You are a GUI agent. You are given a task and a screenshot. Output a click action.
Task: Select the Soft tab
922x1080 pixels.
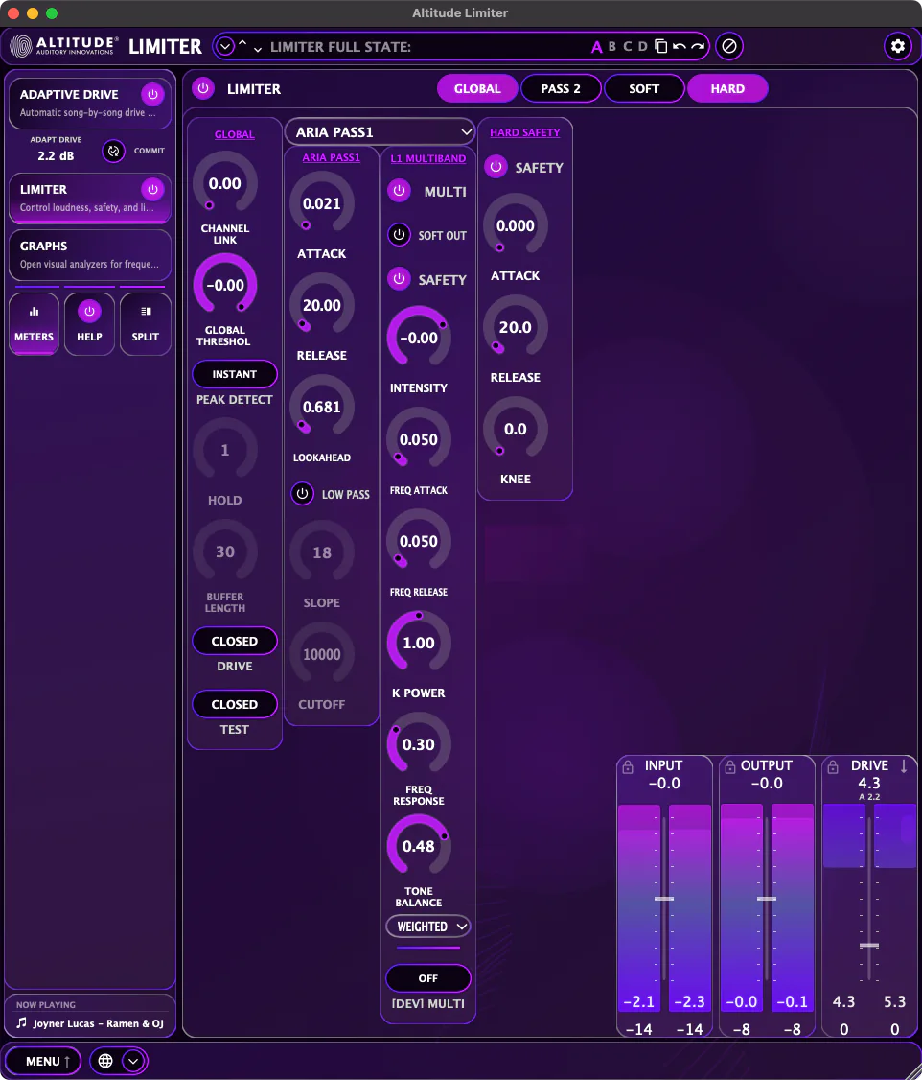[644, 88]
